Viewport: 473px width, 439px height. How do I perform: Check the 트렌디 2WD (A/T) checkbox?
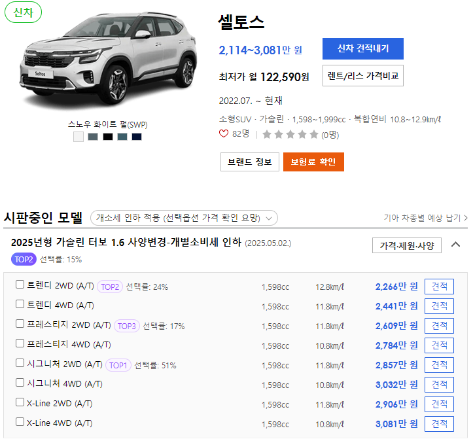(x=20, y=285)
